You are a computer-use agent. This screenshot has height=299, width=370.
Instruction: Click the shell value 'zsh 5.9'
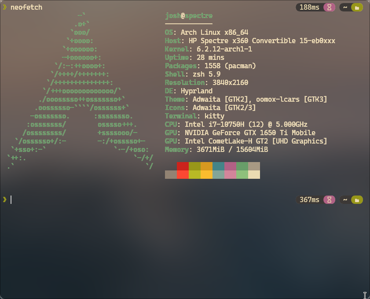pos(207,74)
